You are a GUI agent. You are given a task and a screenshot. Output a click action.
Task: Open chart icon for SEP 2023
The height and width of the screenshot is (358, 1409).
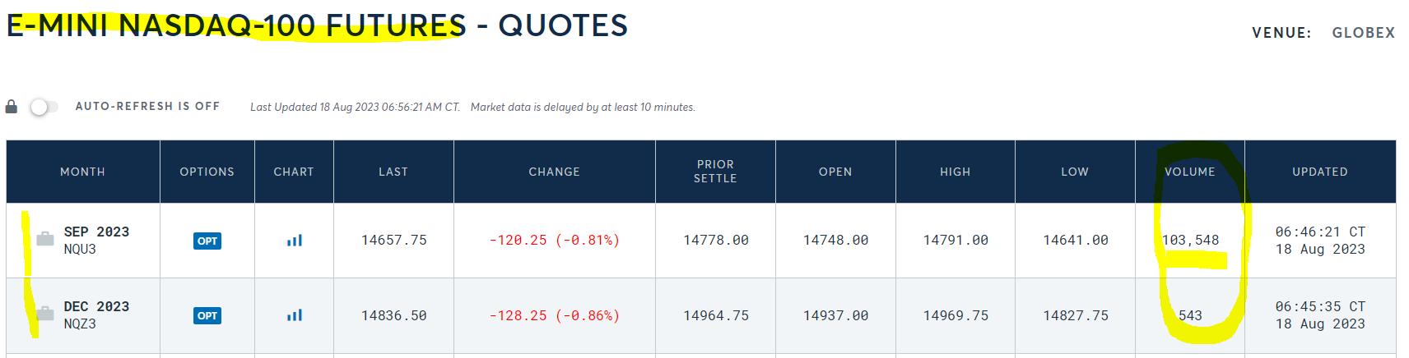(x=295, y=241)
